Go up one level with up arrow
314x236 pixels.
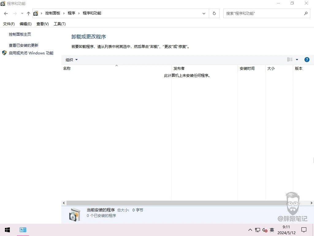pyautogui.click(x=29, y=14)
